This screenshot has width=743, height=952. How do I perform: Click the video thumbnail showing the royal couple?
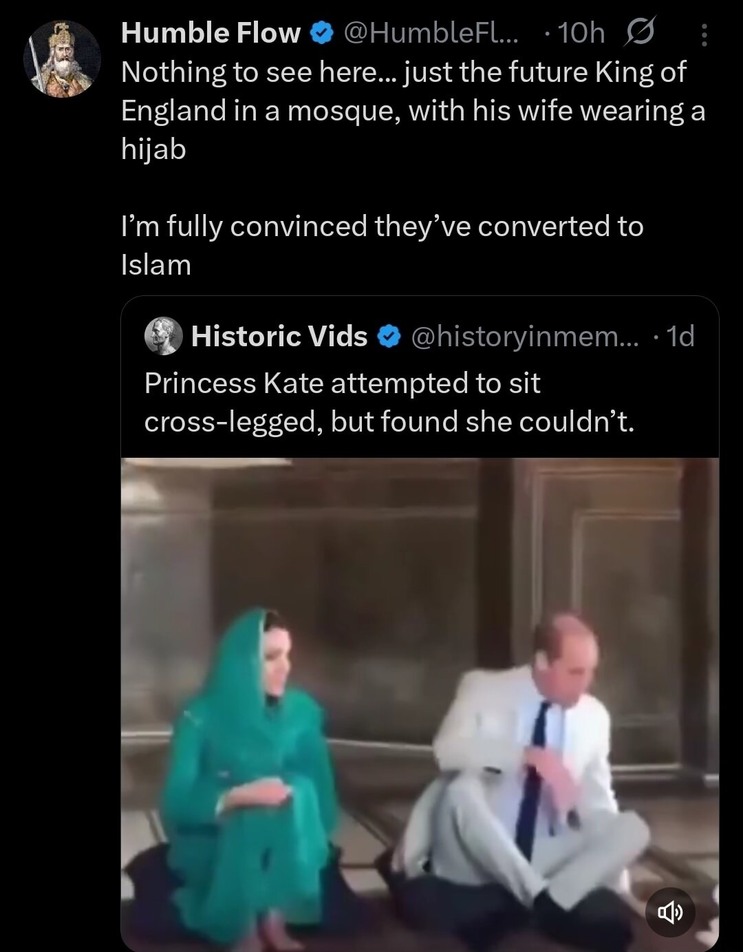[420, 702]
